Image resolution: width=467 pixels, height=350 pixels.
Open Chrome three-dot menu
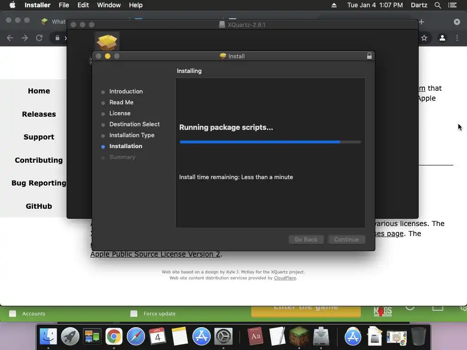click(x=457, y=38)
